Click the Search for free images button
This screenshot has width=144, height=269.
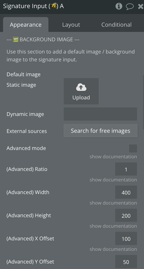[100, 131]
